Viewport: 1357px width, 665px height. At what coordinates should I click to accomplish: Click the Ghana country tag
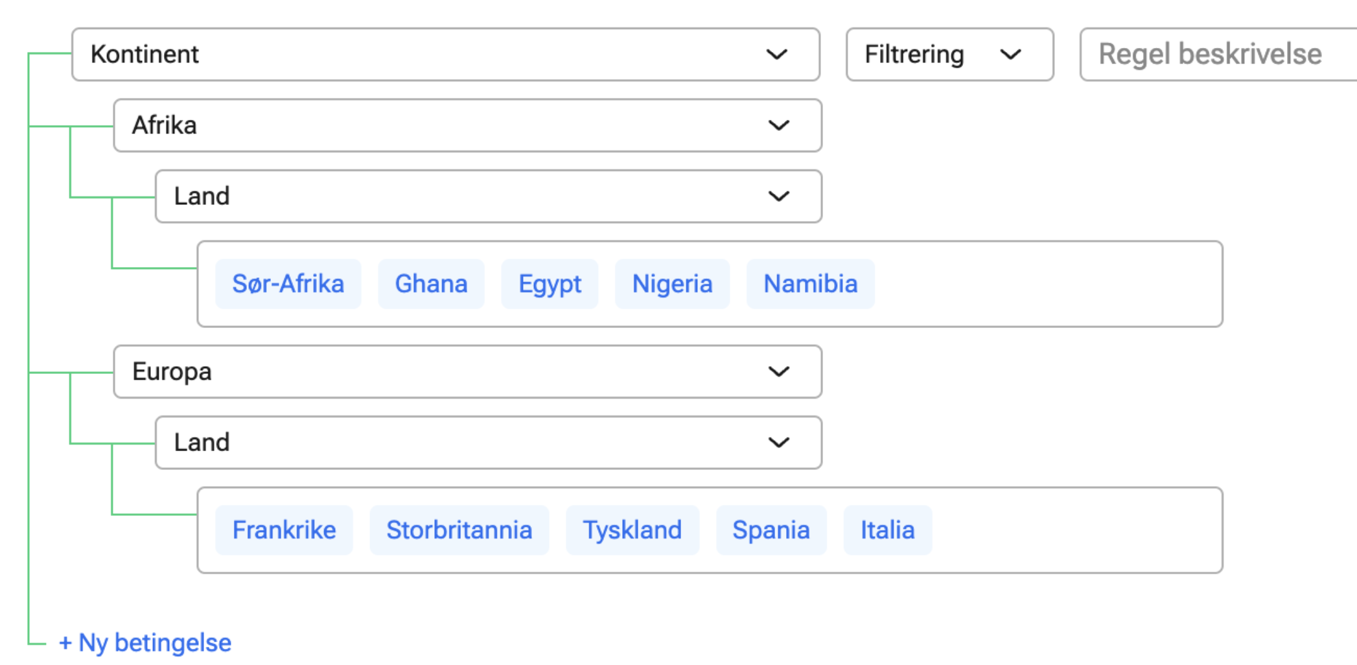[x=431, y=284]
